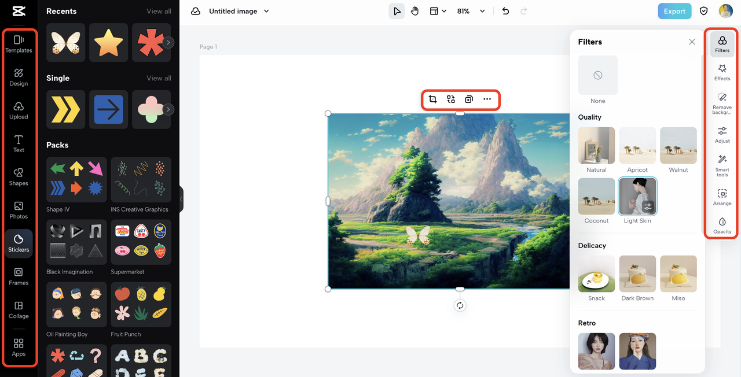Screen dimensions: 741x377
Task: Open the Design panel
Action: (x=19, y=77)
